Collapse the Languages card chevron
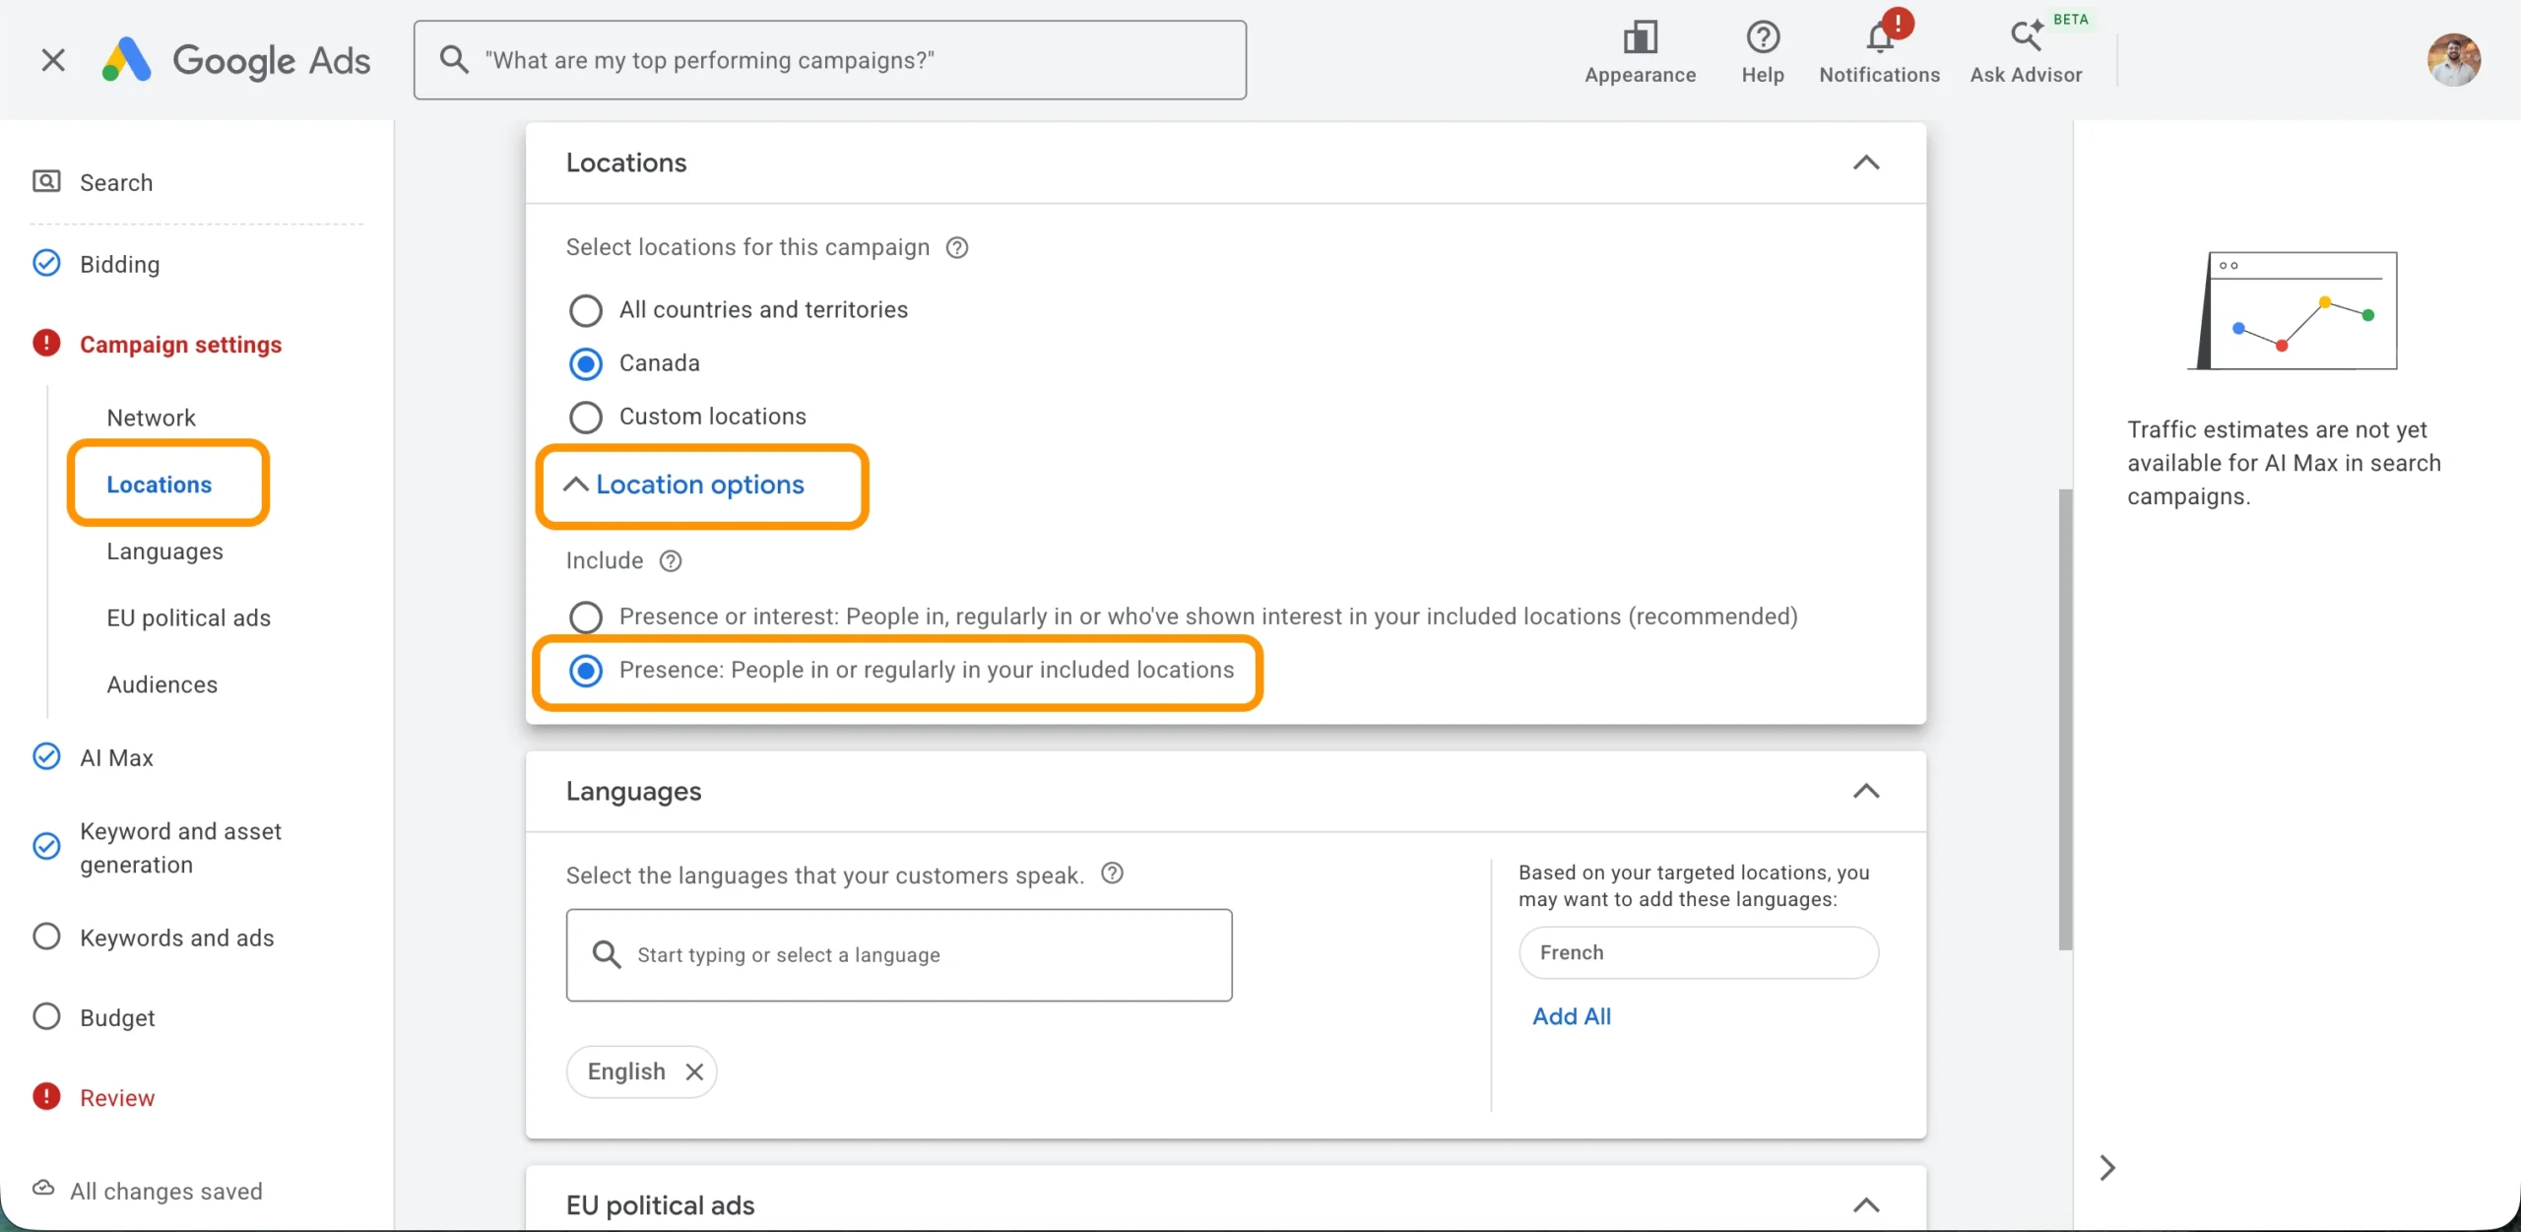Viewport: 2521px width, 1232px height. pyautogui.click(x=1866, y=791)
